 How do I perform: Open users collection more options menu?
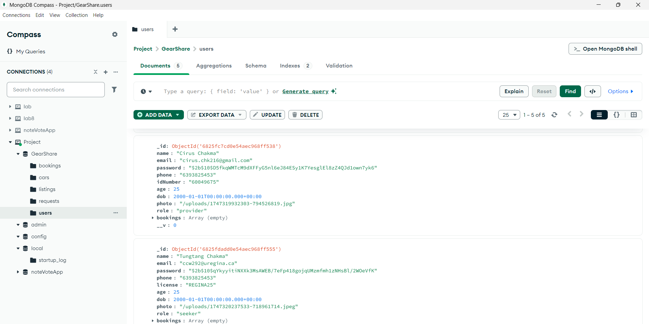(x=116, y=213)
